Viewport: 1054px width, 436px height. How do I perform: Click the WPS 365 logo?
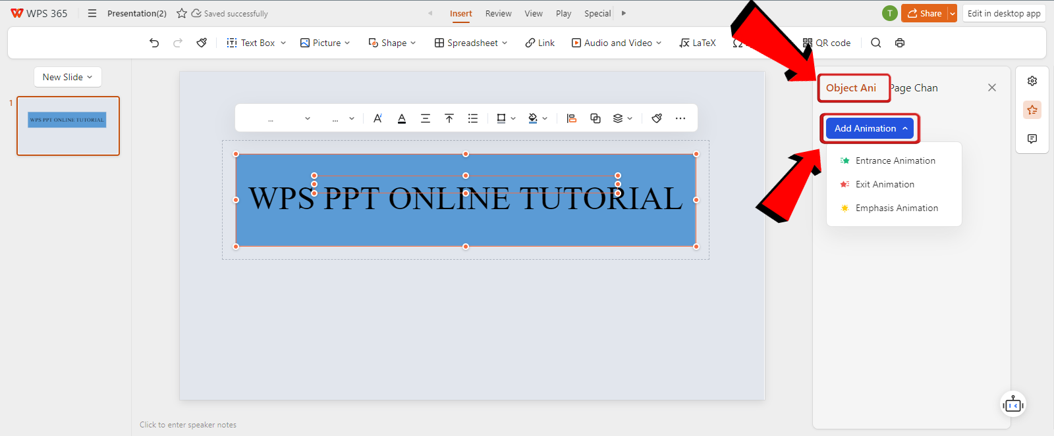[x=39, y=13]
